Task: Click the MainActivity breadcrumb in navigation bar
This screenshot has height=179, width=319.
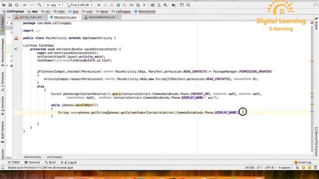Action: coord(145,11)
